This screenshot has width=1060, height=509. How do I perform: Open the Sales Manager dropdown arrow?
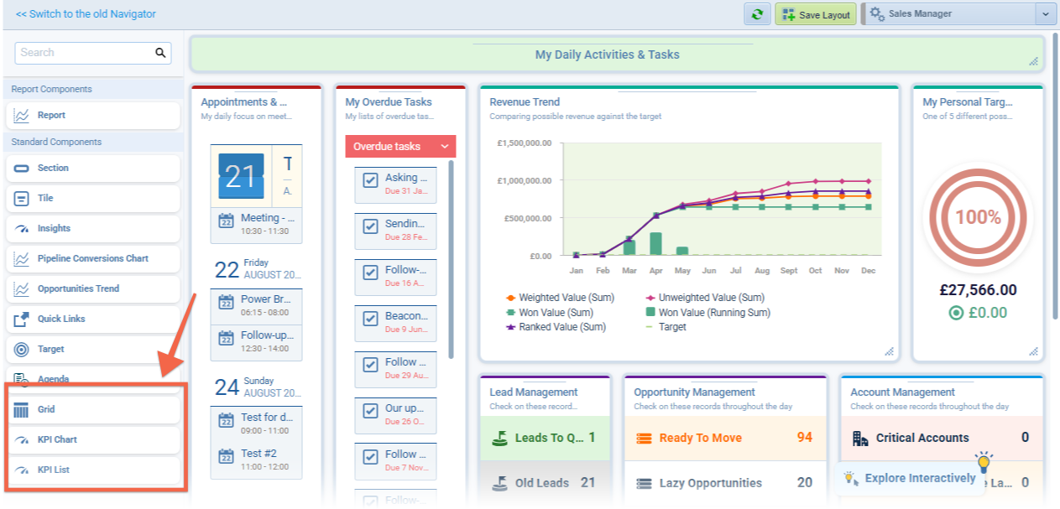[1046, 14]
